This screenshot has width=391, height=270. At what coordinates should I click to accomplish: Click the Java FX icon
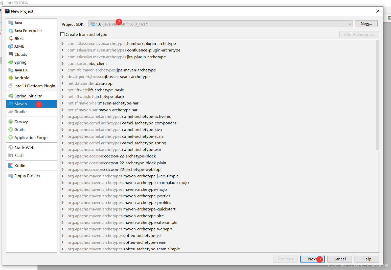coord(11,70)
